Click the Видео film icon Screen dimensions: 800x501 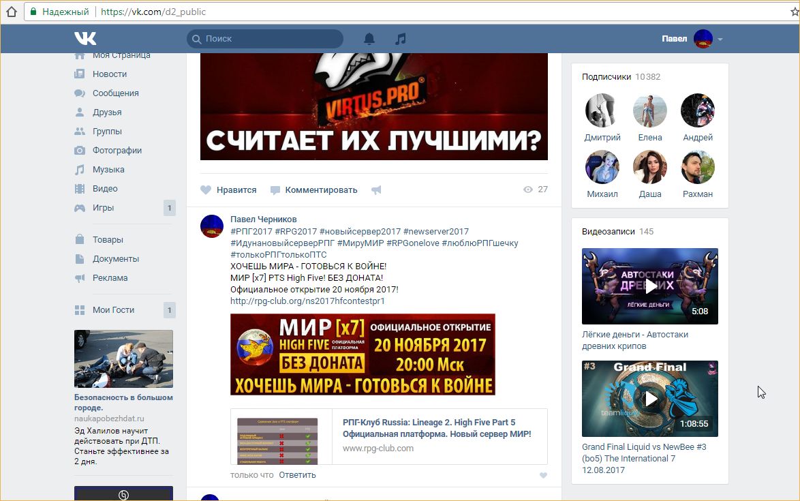[80, 189]
